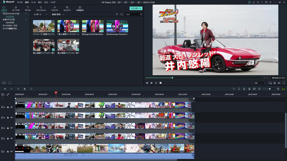This screenshot has width=287, height=161.
Task: Switch to the エフェクト tab
Action: click(54, 9)
